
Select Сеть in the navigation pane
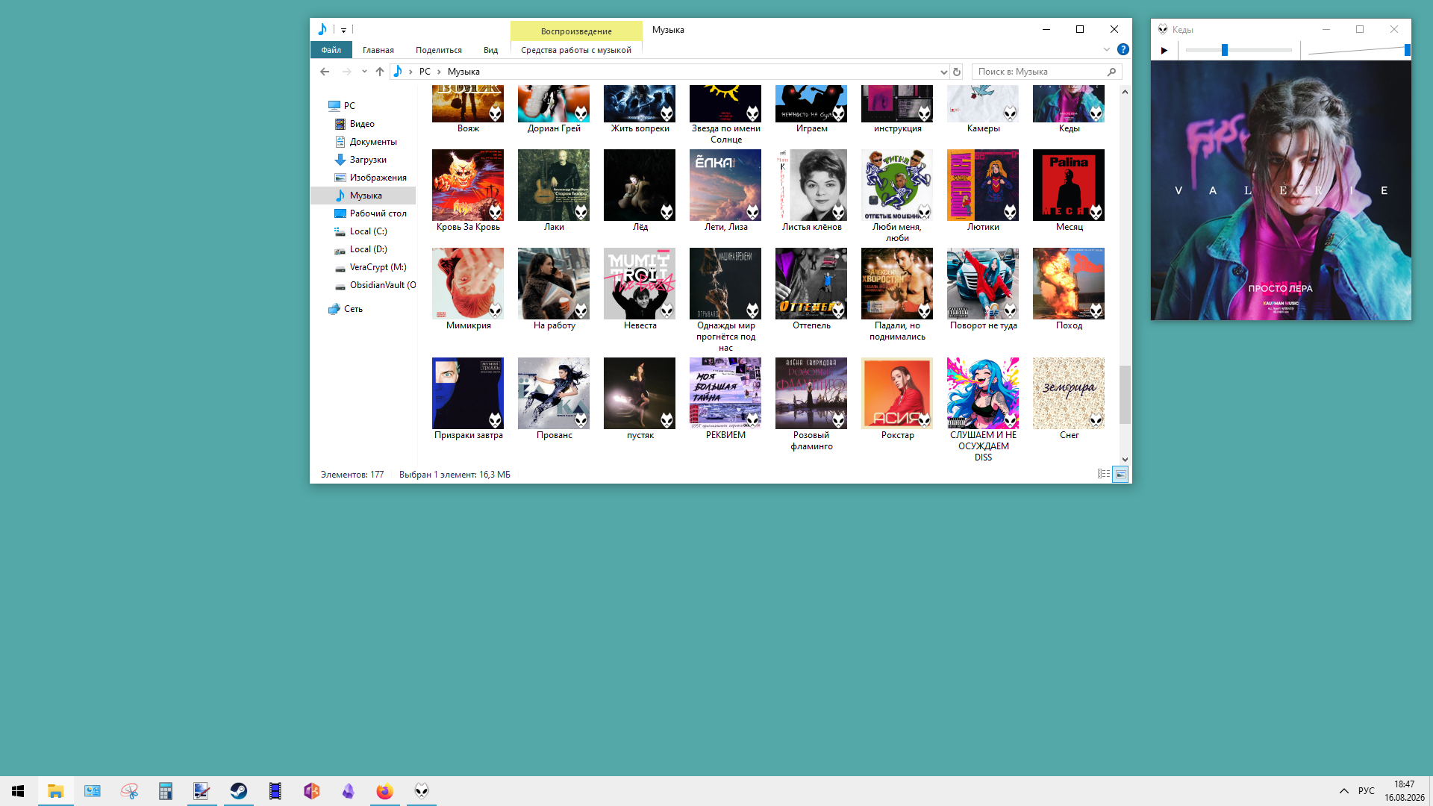pyautogui.click(x=353, y=309)
